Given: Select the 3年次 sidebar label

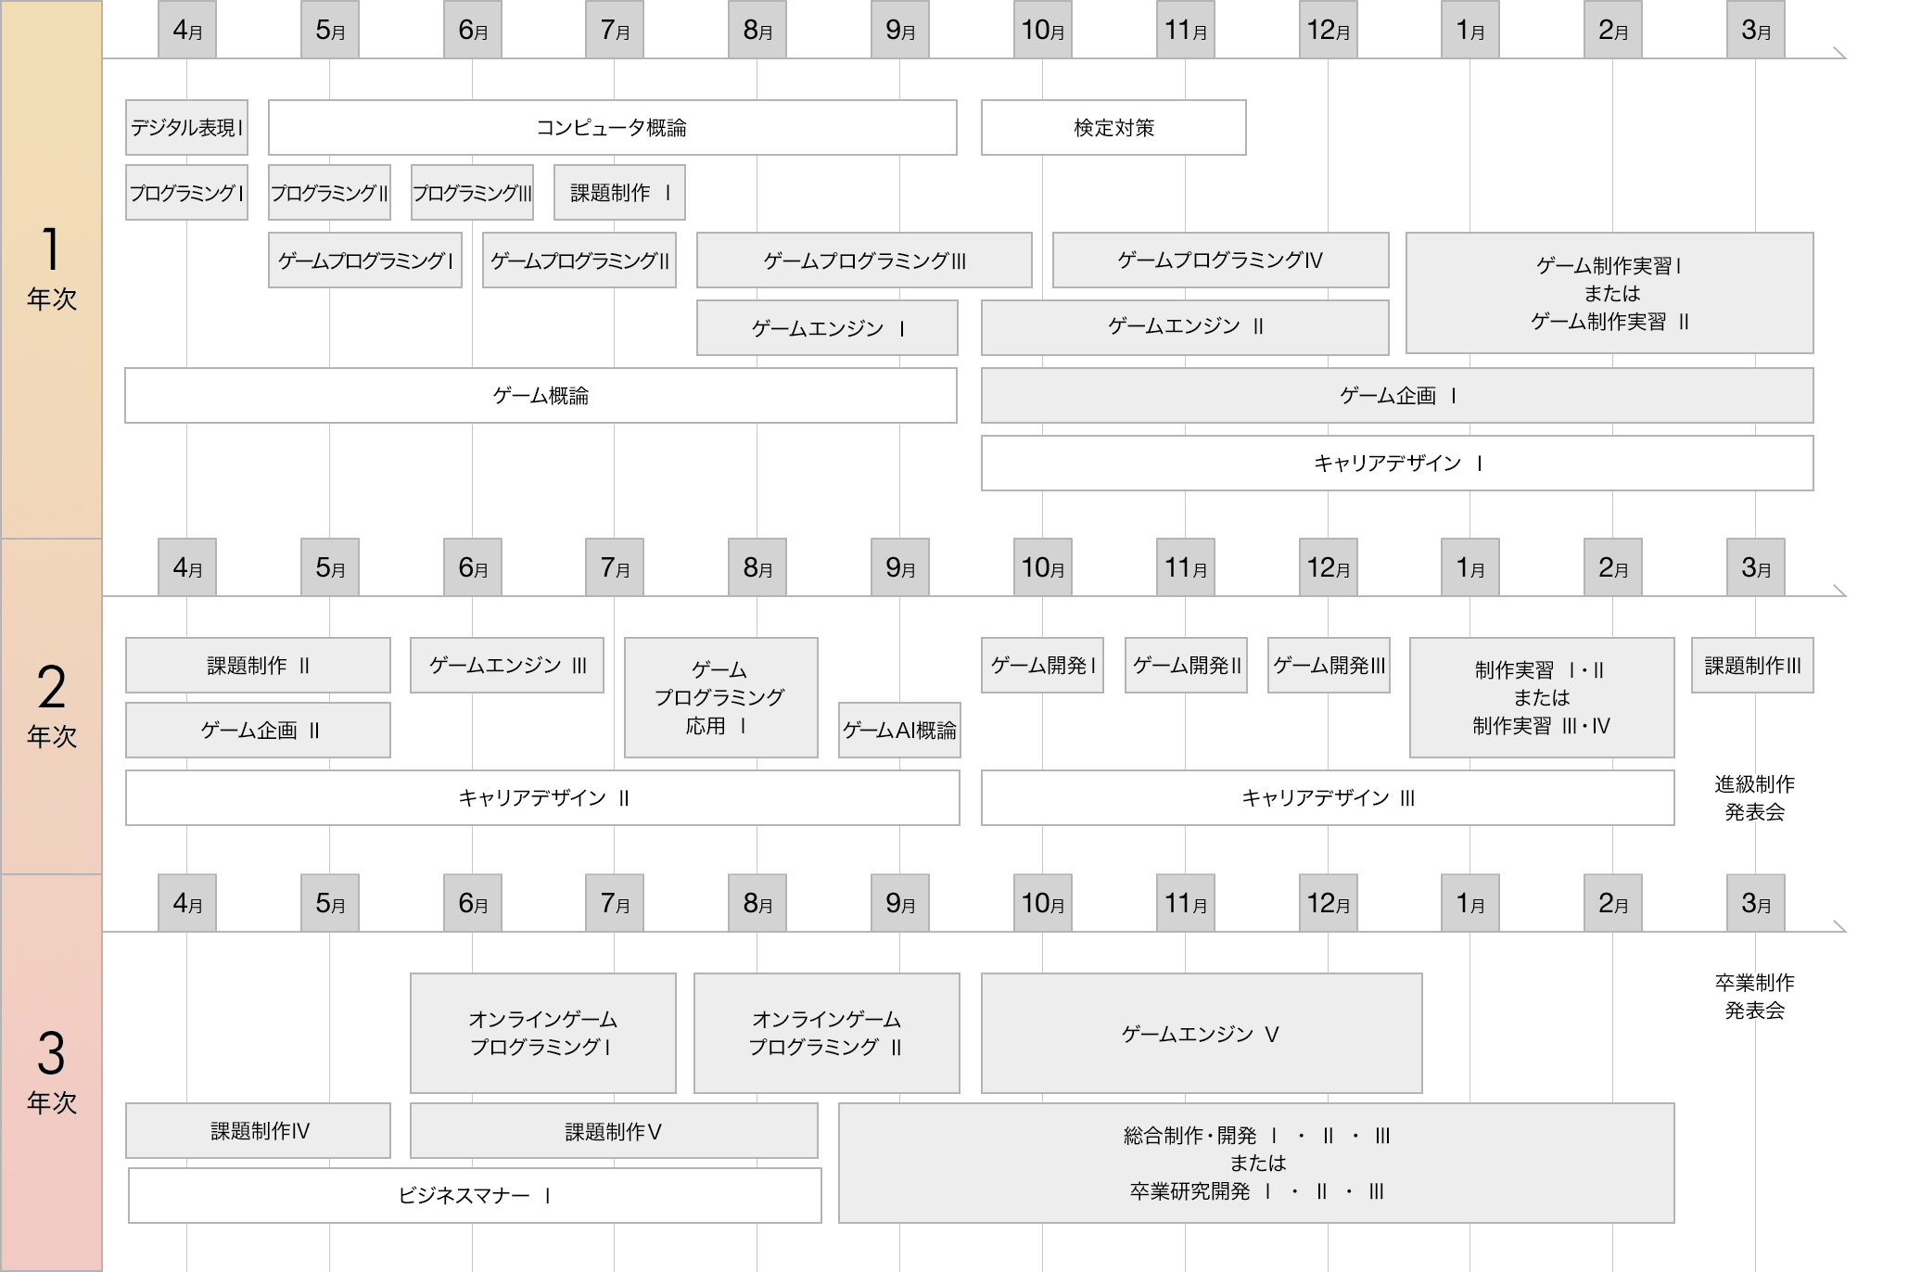Looking at the screenshot, I should pos(51,1073).
